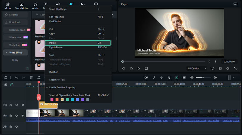Click the marker shield icon in timeline toolbar

pyautogui.click(x=154, y=77)
